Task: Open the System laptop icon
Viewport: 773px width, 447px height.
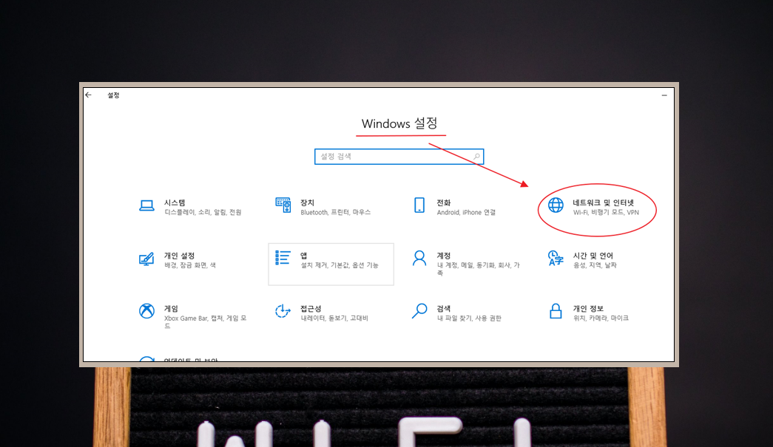Action: coord(146,206)
